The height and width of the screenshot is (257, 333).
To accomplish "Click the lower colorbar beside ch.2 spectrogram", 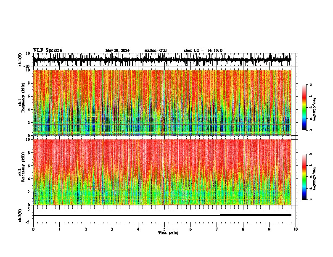I will [x=304, y=177].
